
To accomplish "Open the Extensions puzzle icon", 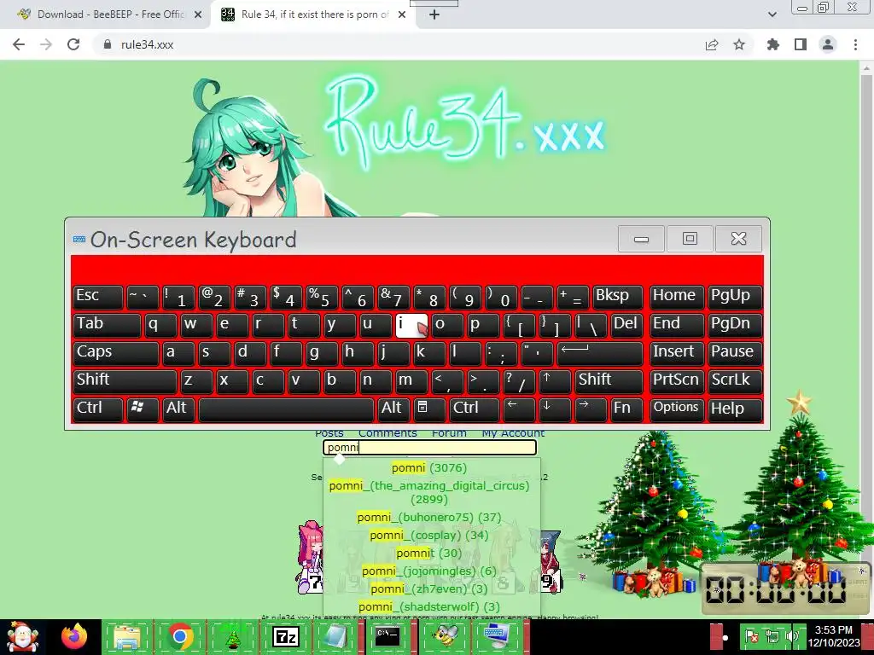I will (773, 44).
